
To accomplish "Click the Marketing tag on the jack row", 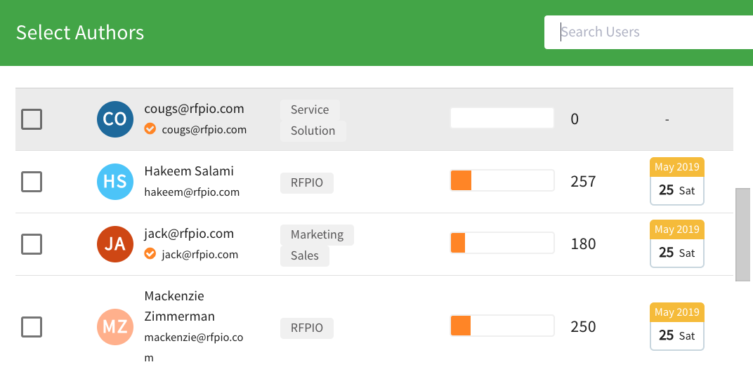I will pyautogui.click(x=317, y=235).
